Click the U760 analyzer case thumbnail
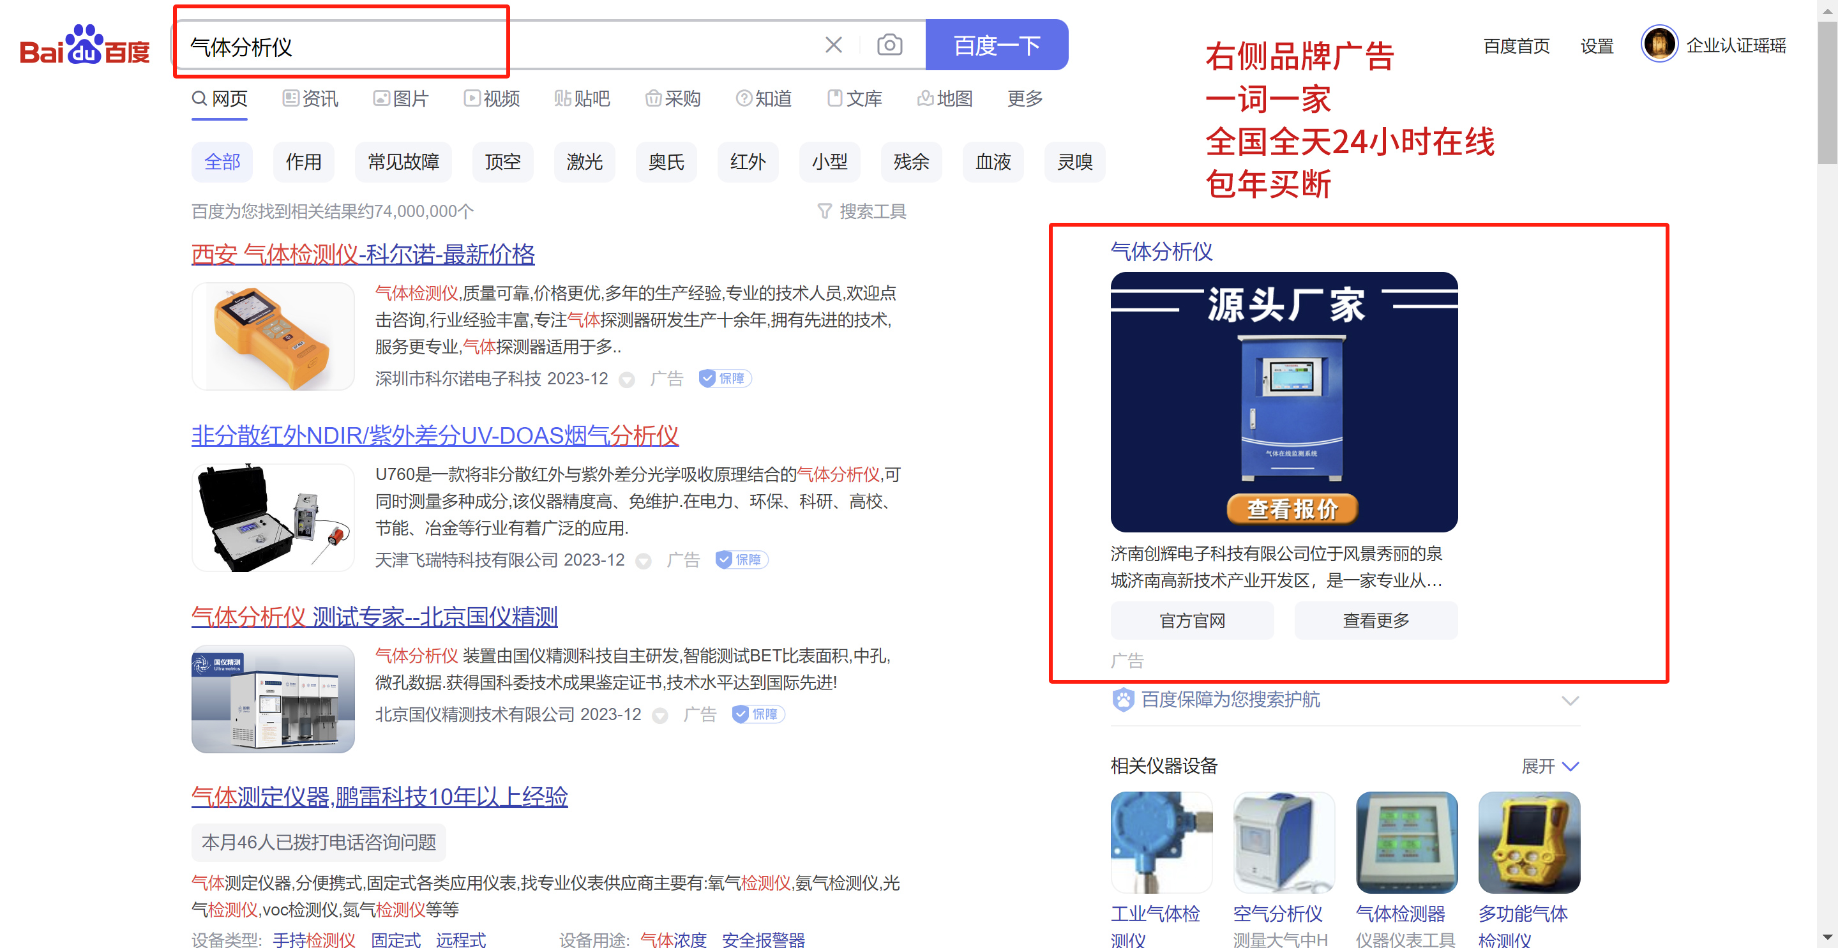This screenshot has height=948, width=1838. click(x=273, y=517)
